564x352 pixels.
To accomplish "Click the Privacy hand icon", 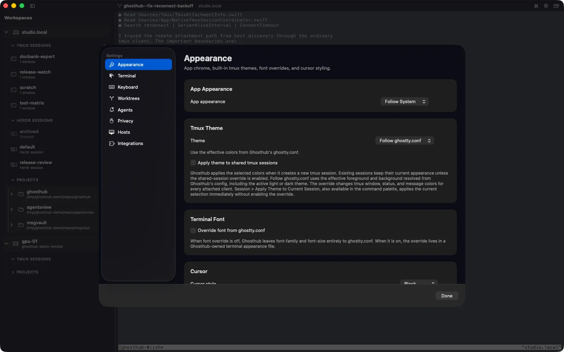I will point(112,121).
